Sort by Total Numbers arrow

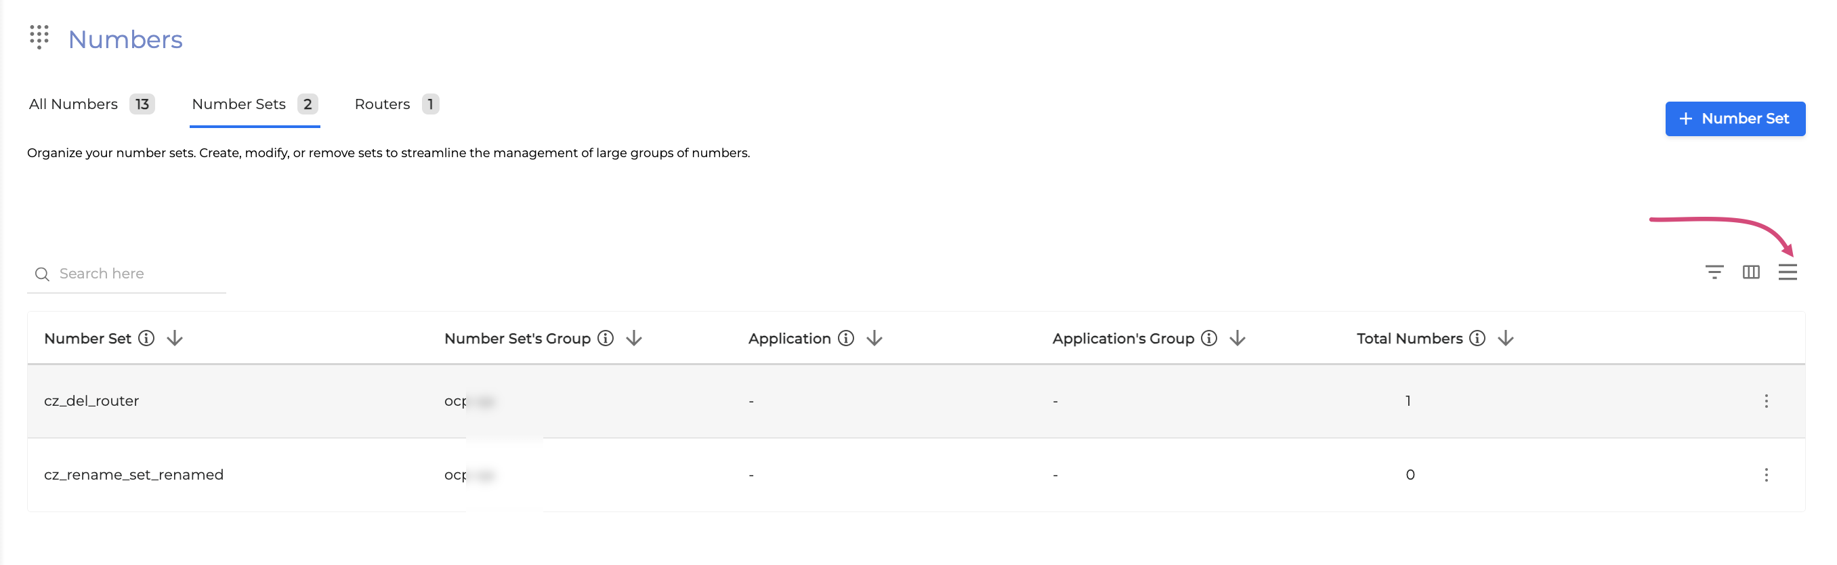1505,338
